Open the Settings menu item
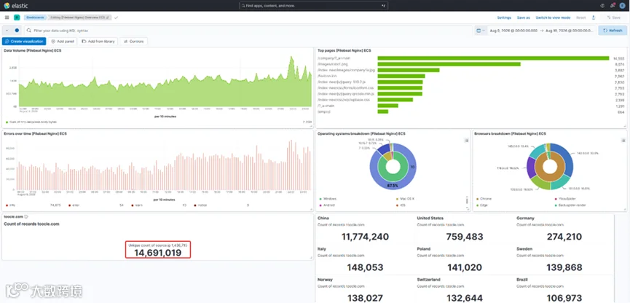Screen dimensions: 630x303 (504, 17)
